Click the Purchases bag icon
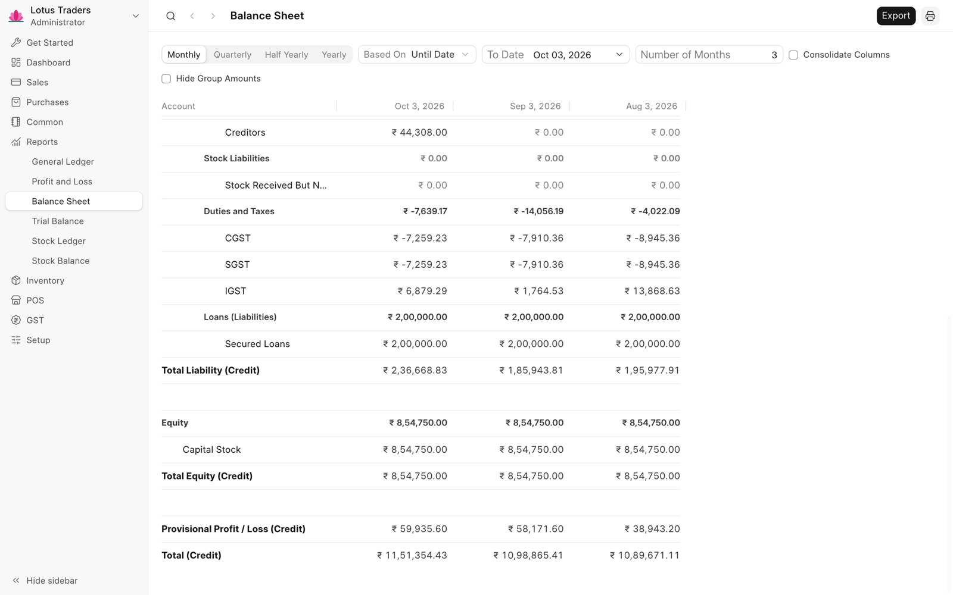The image size is (953, 595). coord(16,102)
